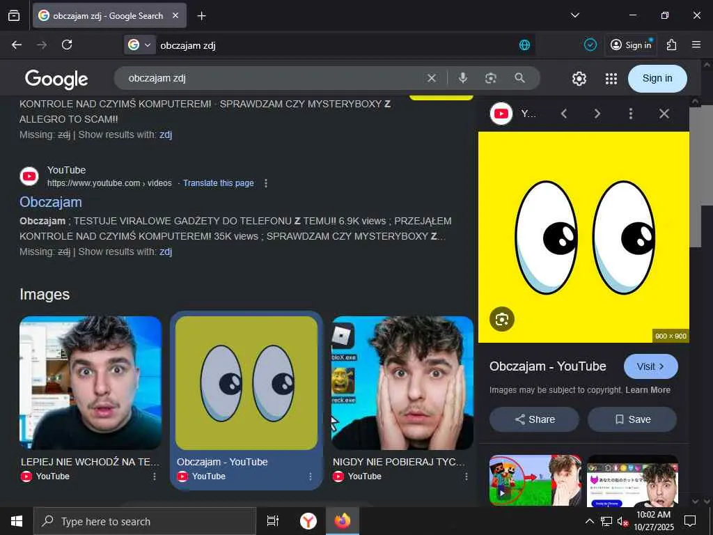This screenshot has width=713, height=535.
Task: Click Translate this page link
Action: [218, 183]
